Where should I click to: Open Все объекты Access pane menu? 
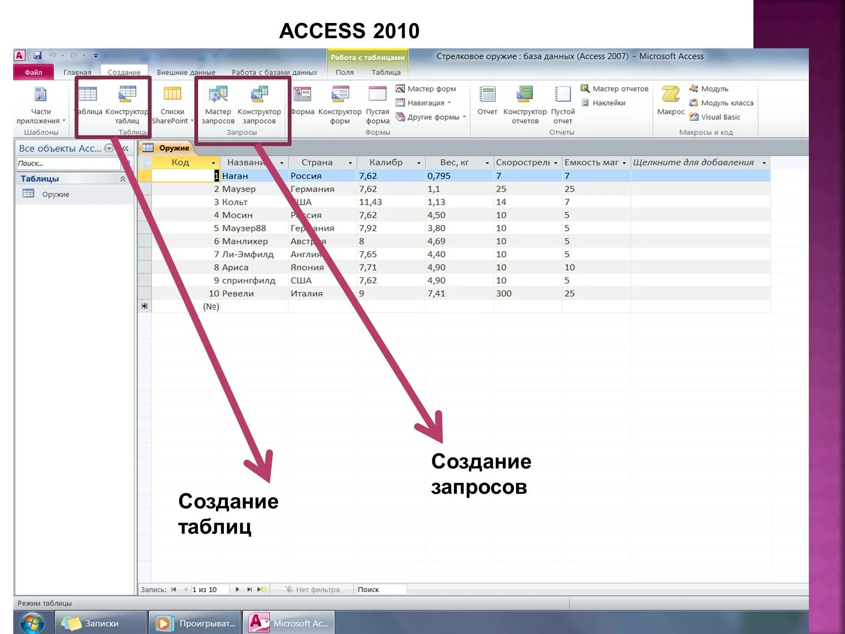(x=109, y=148)
